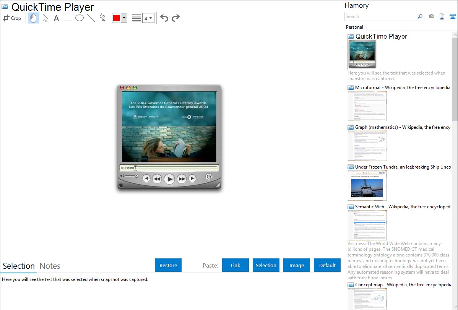Screen dimensions: 458x310
Task: Click the Link paste button
Action: pos(235,265)
